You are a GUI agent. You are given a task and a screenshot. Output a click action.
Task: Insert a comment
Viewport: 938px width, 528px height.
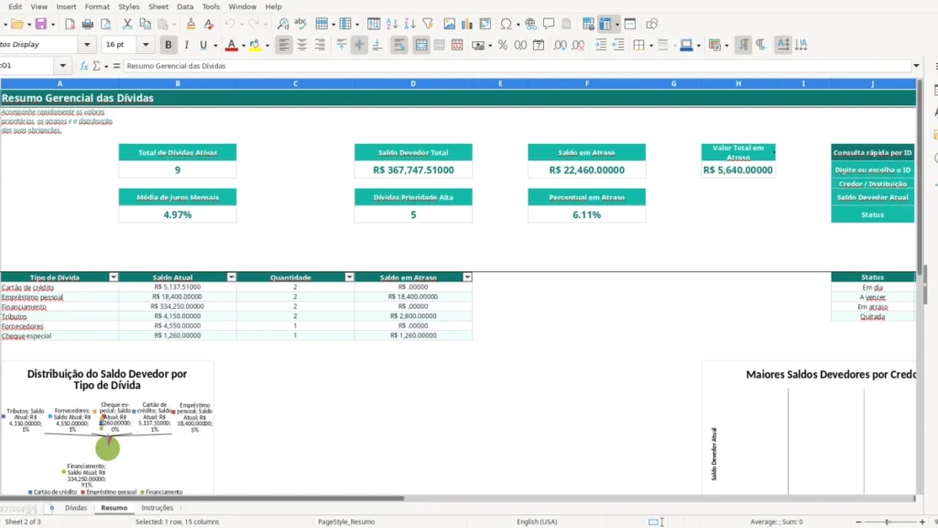pos(549,24)
